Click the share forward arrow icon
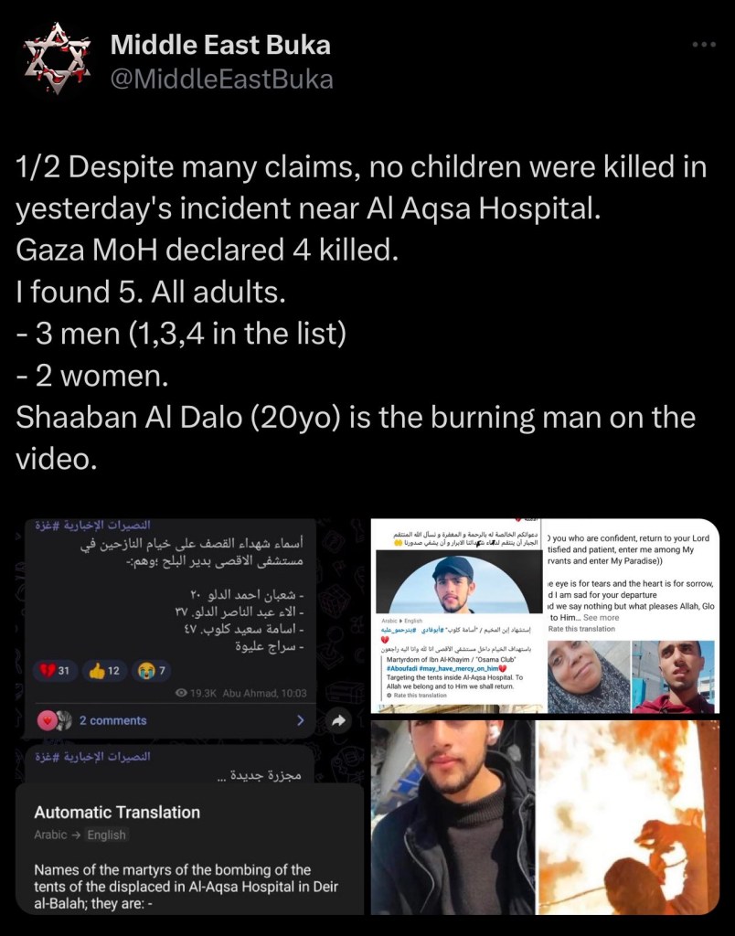This screenshot has width=735, height=936. (338, 720)
